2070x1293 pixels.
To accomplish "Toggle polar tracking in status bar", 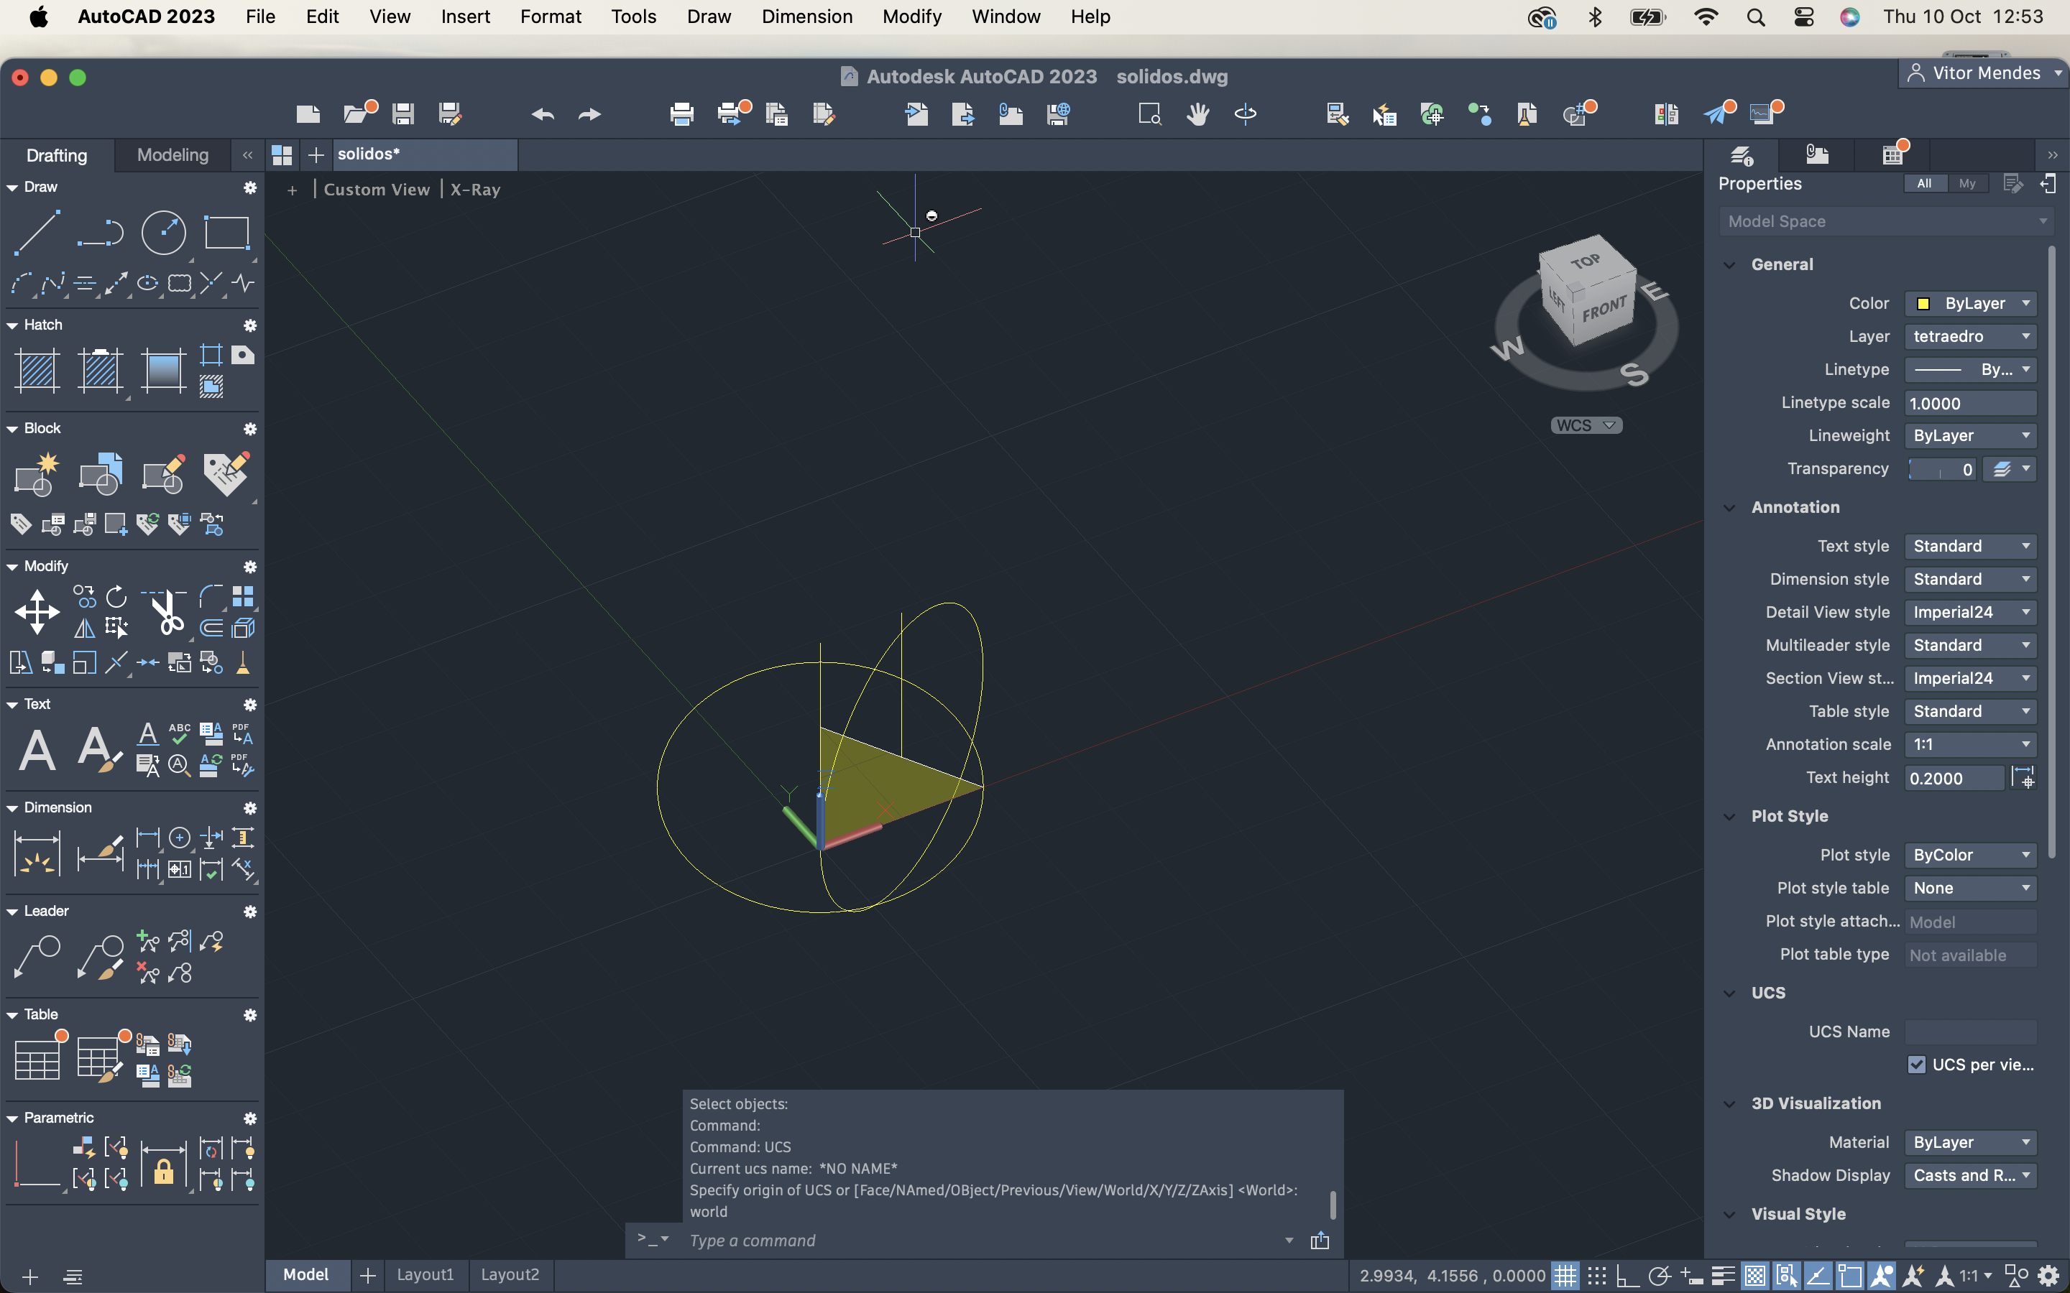I will [x=1660, y=1275].
